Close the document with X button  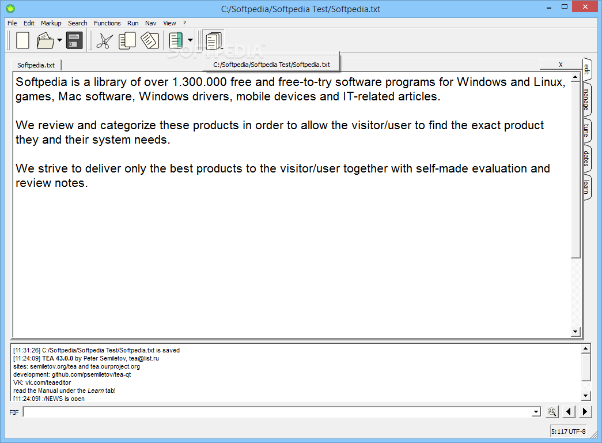[x=561, y=65]
